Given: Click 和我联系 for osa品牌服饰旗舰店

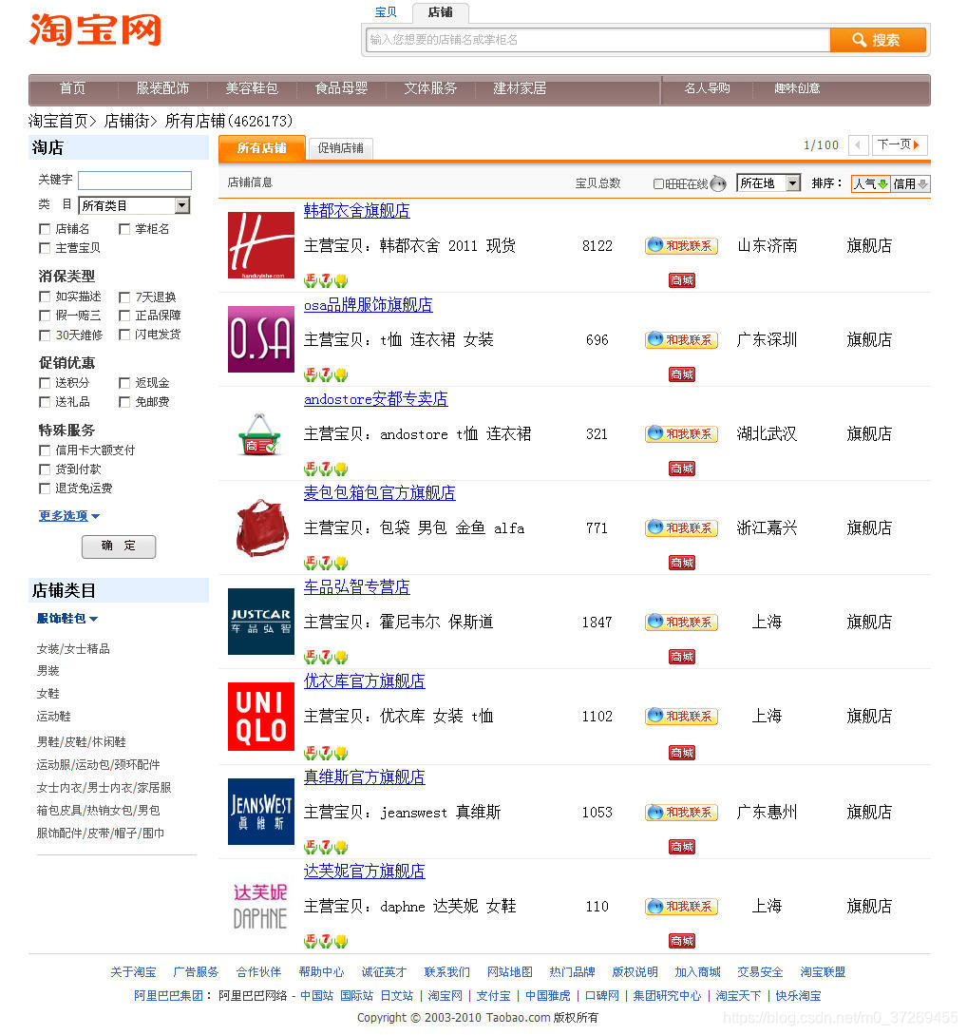Looking at the screenshot, I should 681,340.
